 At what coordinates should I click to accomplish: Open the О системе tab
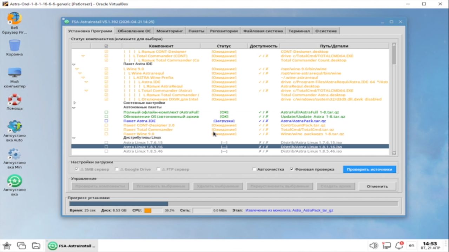pos(326,31)
